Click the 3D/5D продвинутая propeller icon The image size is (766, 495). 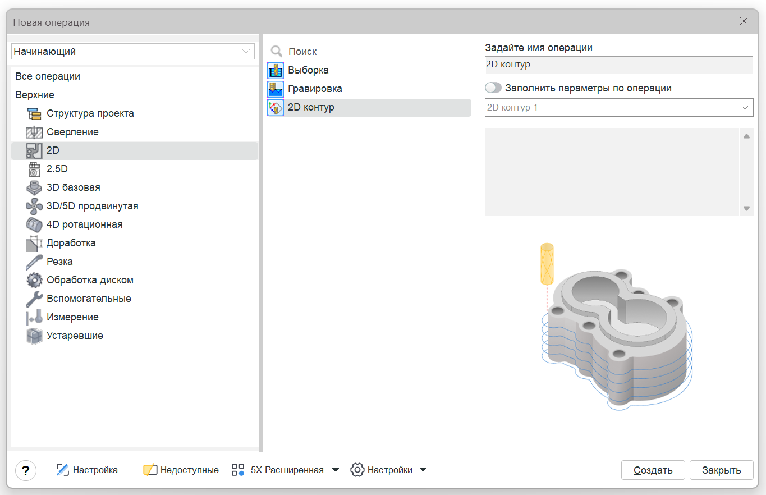[34, 207]
